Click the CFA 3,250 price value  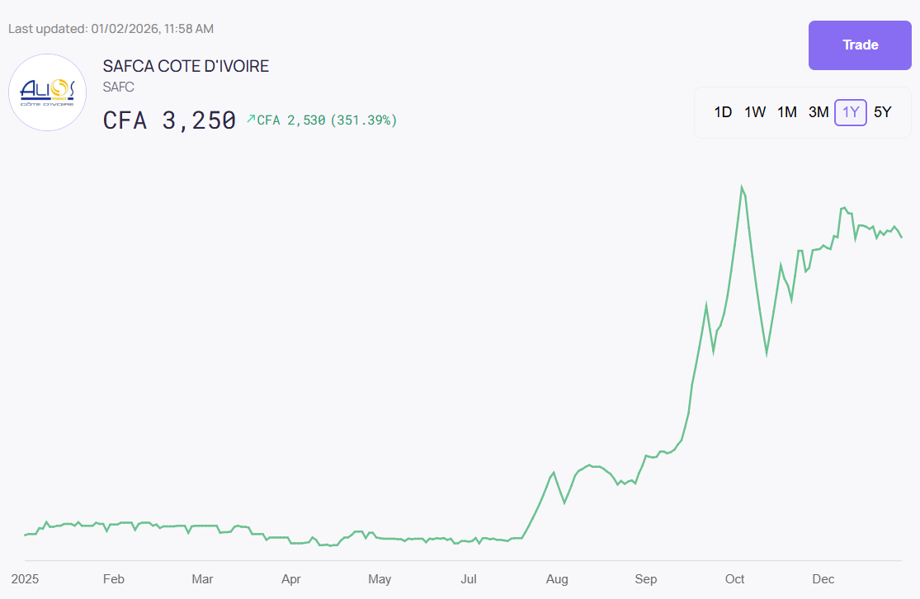tap(169, 120)
